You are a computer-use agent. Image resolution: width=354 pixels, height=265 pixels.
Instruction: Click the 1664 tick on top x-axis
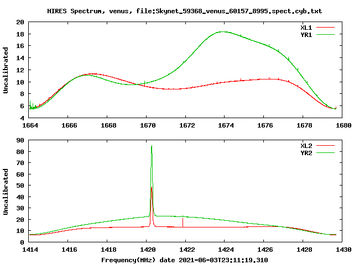coord(30,125)
